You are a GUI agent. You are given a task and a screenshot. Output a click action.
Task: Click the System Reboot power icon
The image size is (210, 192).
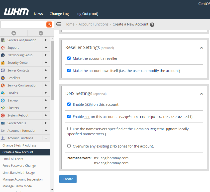[3, 115]
